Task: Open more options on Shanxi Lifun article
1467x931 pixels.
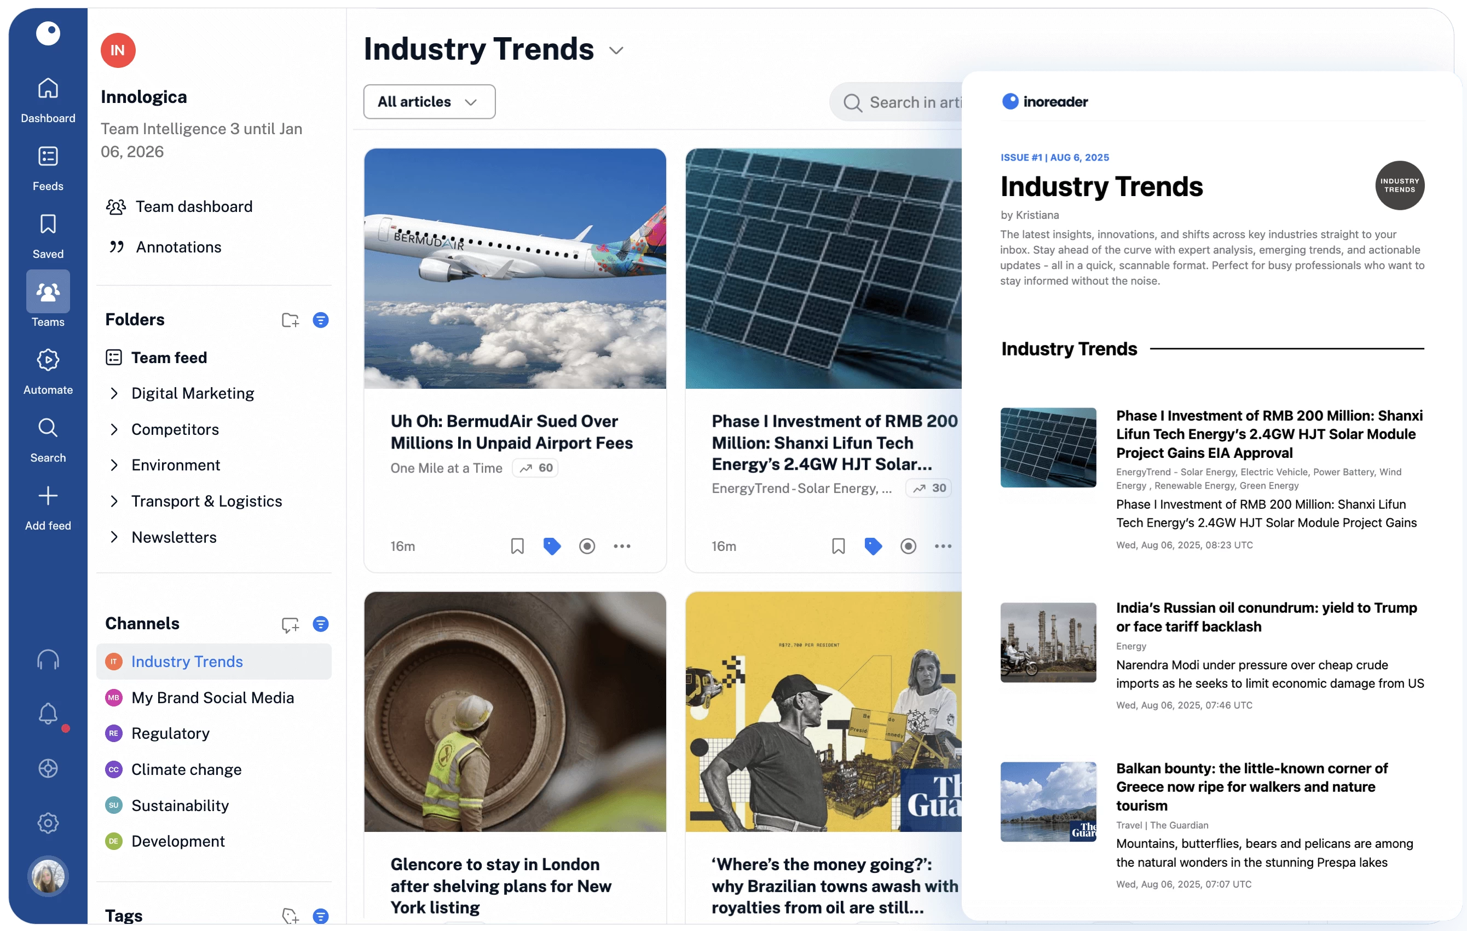Action: tap(943, 545)
